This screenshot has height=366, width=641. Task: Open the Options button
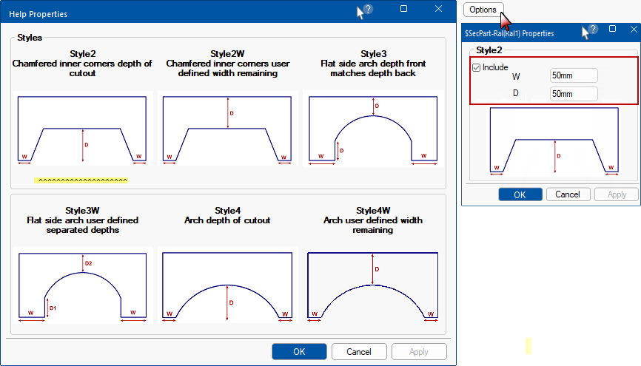click(483, 10)
